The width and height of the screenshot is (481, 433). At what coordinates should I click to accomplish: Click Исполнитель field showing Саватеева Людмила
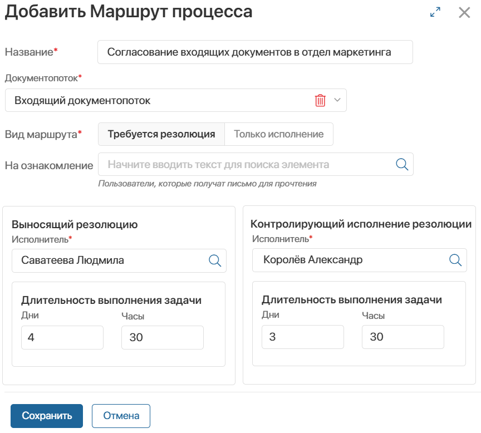click(111, 260)
